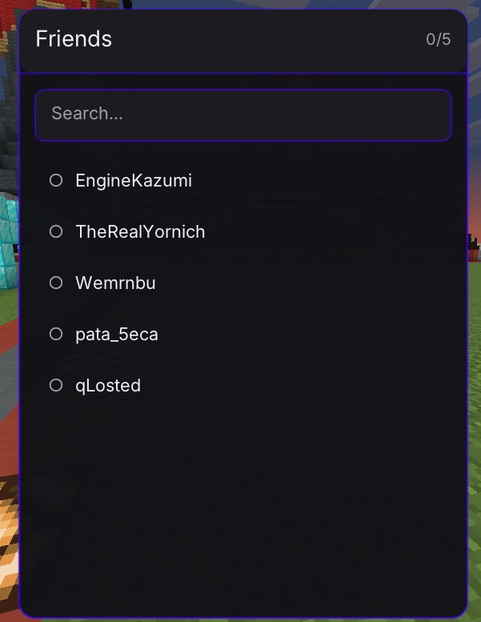Choose the friend named Wemrnbu

click(x=115, y=283)
